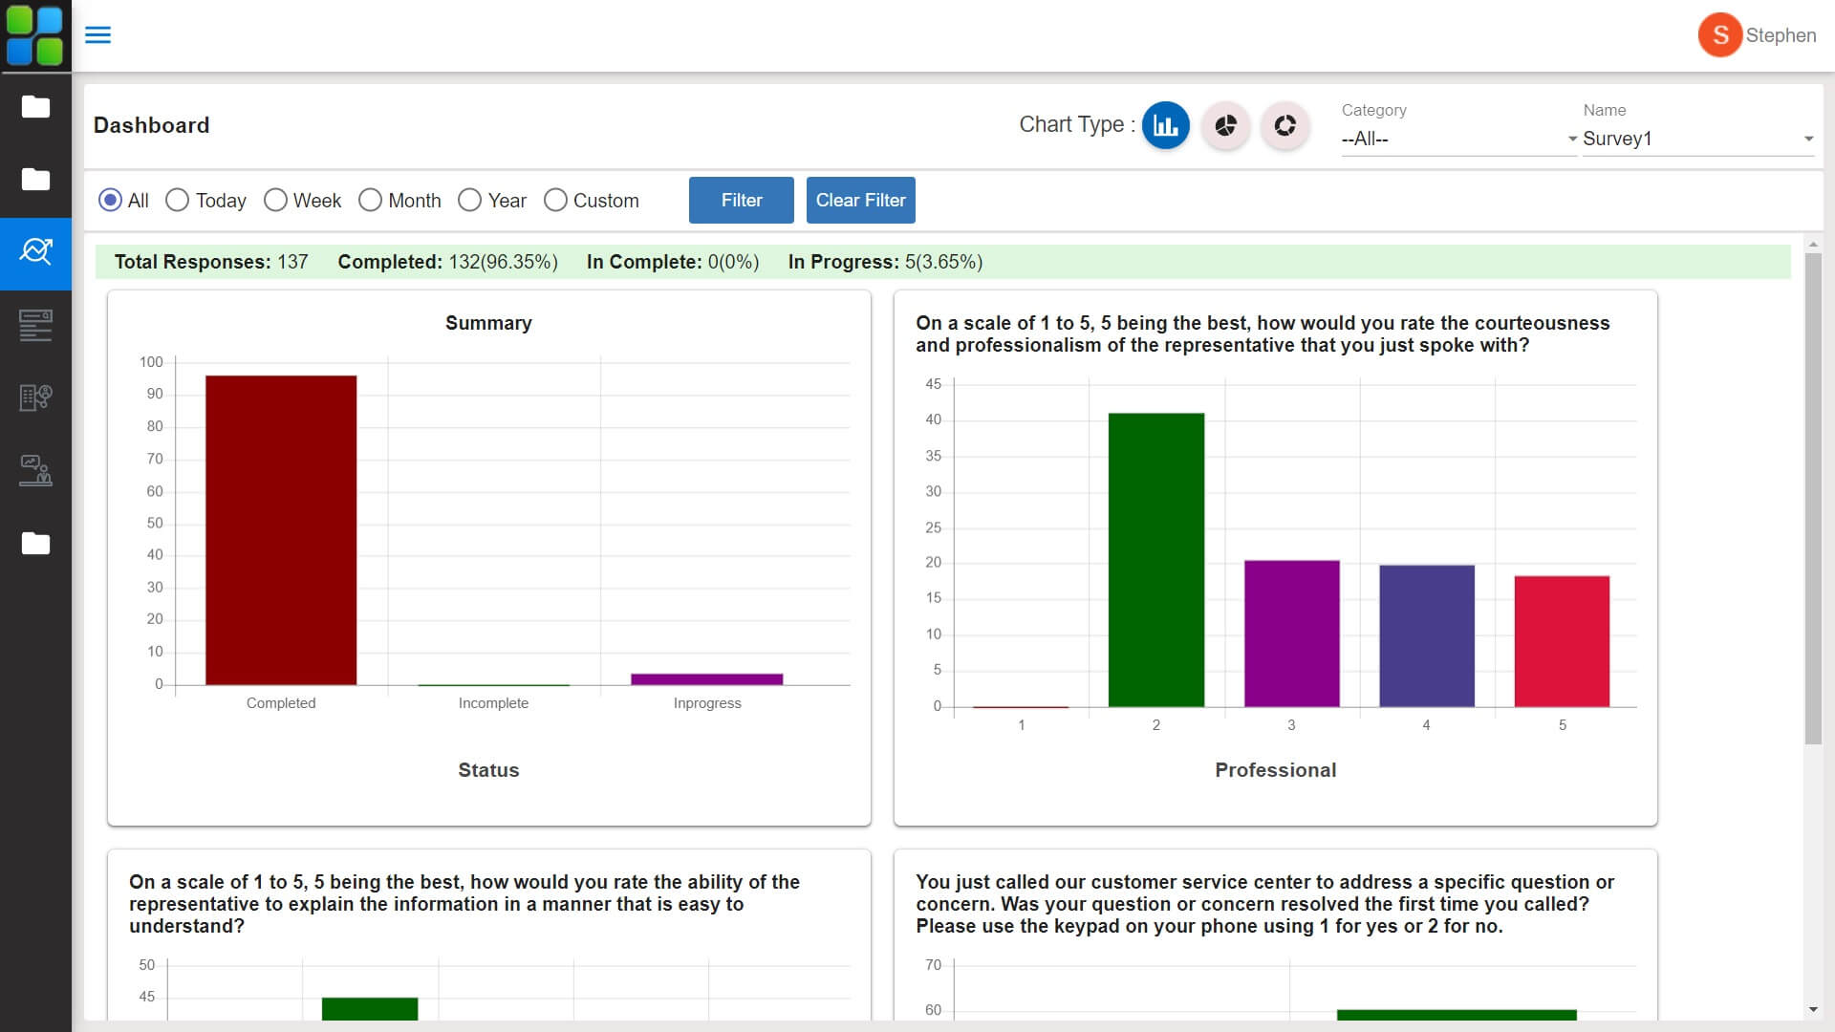Switch to donut chart type icon

point(1284,125)
